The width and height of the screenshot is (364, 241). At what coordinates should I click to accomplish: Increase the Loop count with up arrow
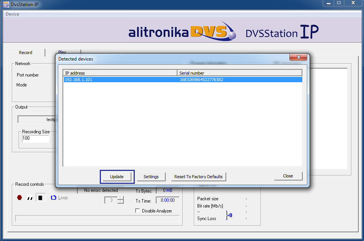[x=120, y=198]
